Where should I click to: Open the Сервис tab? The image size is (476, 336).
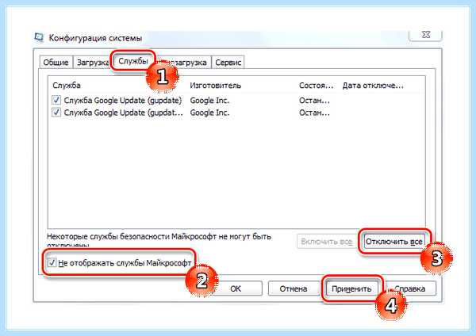[228, 62]
